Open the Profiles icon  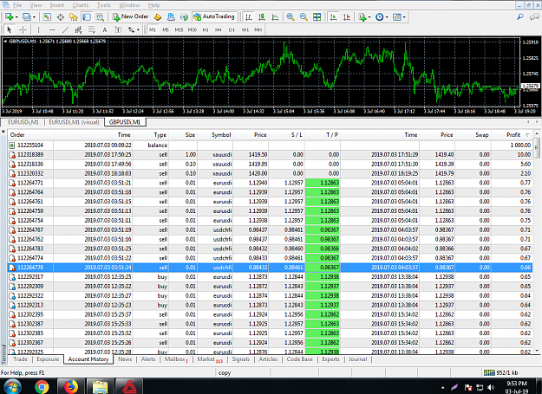click(27, 17)
